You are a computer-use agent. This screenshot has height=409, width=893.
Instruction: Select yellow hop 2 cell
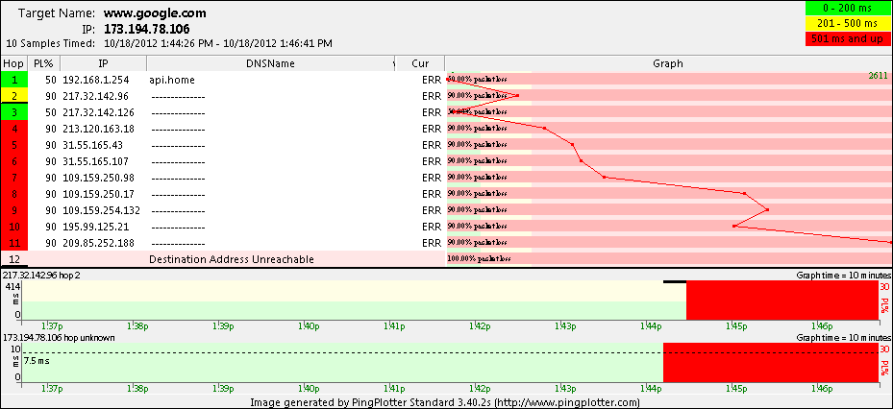(13, 96)
